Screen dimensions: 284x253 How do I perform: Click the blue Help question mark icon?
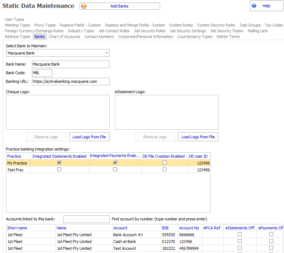click(254, 6)
